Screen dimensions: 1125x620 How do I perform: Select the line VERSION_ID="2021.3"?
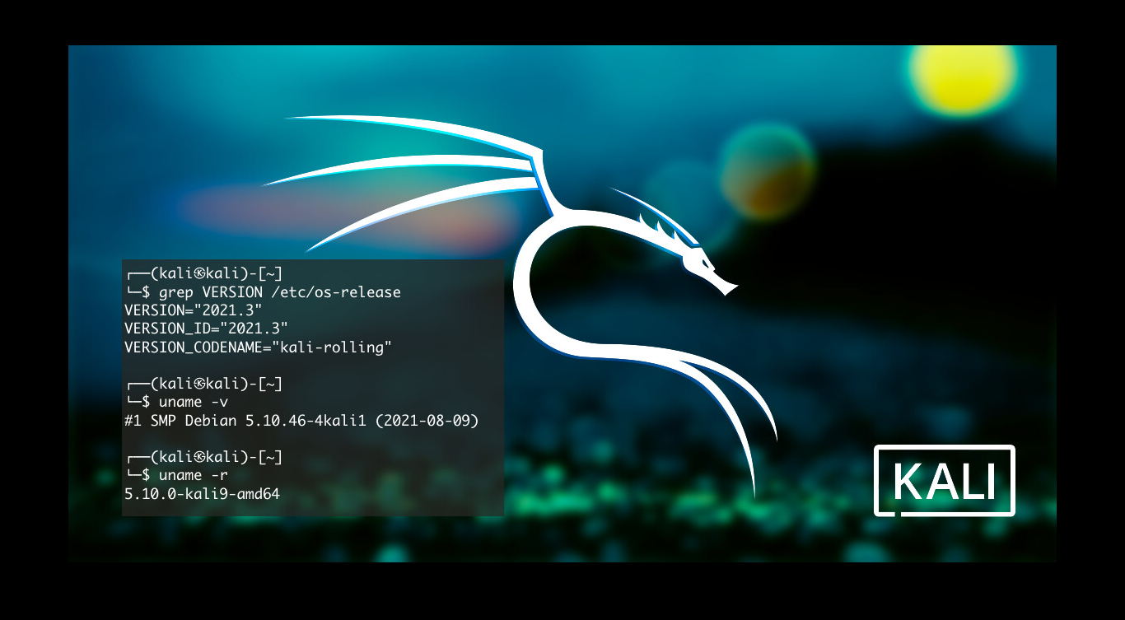click(x=206, y=329)
